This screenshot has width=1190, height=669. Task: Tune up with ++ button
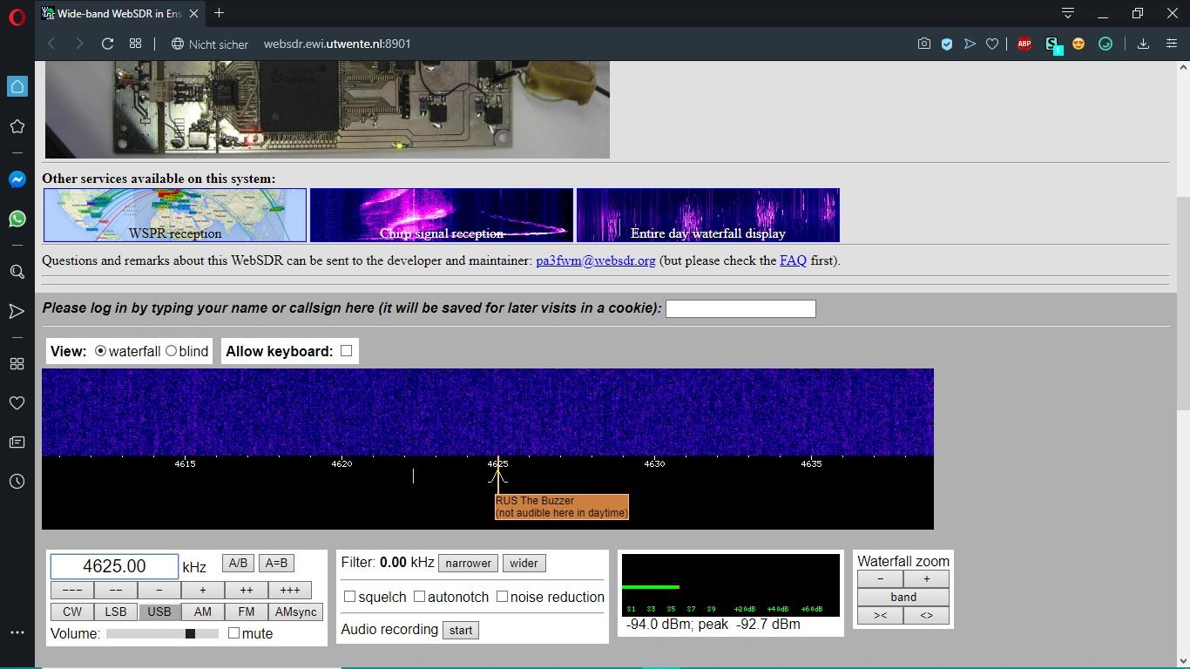[x=247, y=590]
